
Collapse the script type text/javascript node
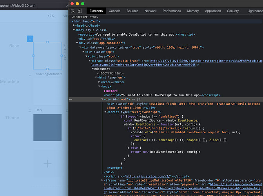105,112
